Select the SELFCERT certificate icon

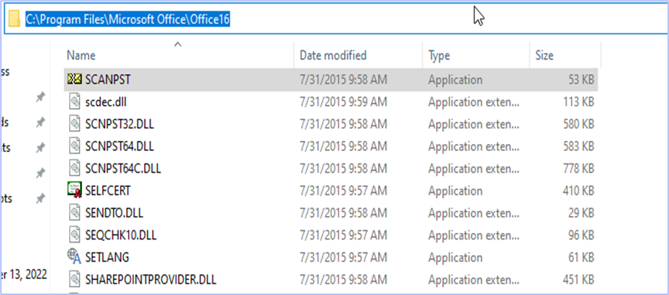click(x=73, y=191)
